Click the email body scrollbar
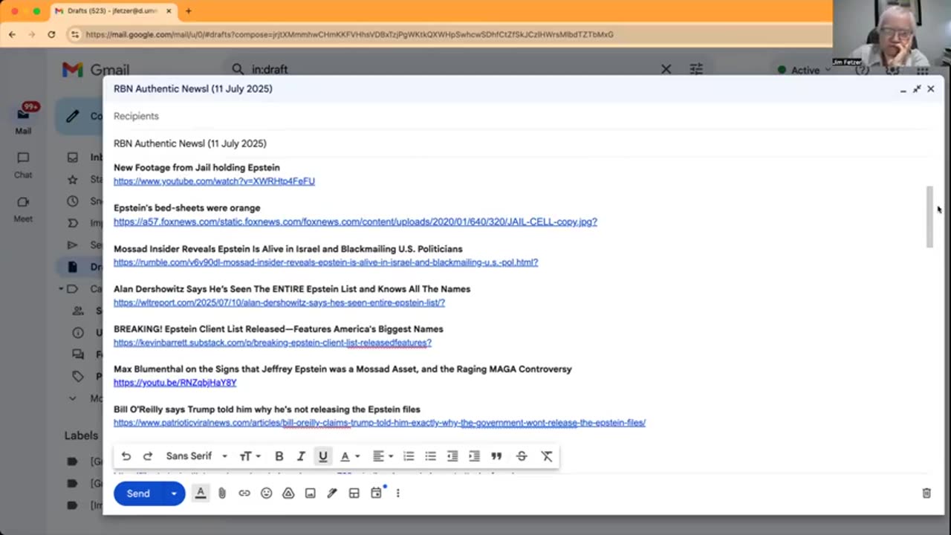 (929, 217)
